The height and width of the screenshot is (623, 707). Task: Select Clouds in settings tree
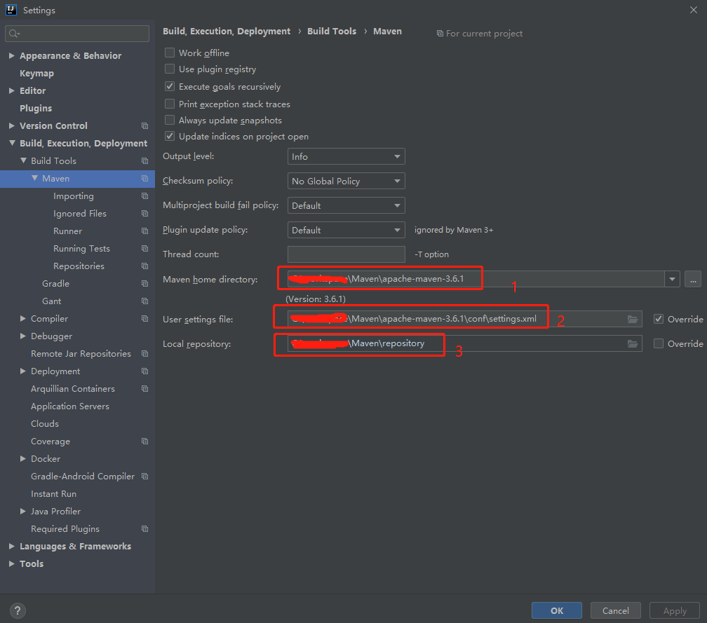pos(45,424)
